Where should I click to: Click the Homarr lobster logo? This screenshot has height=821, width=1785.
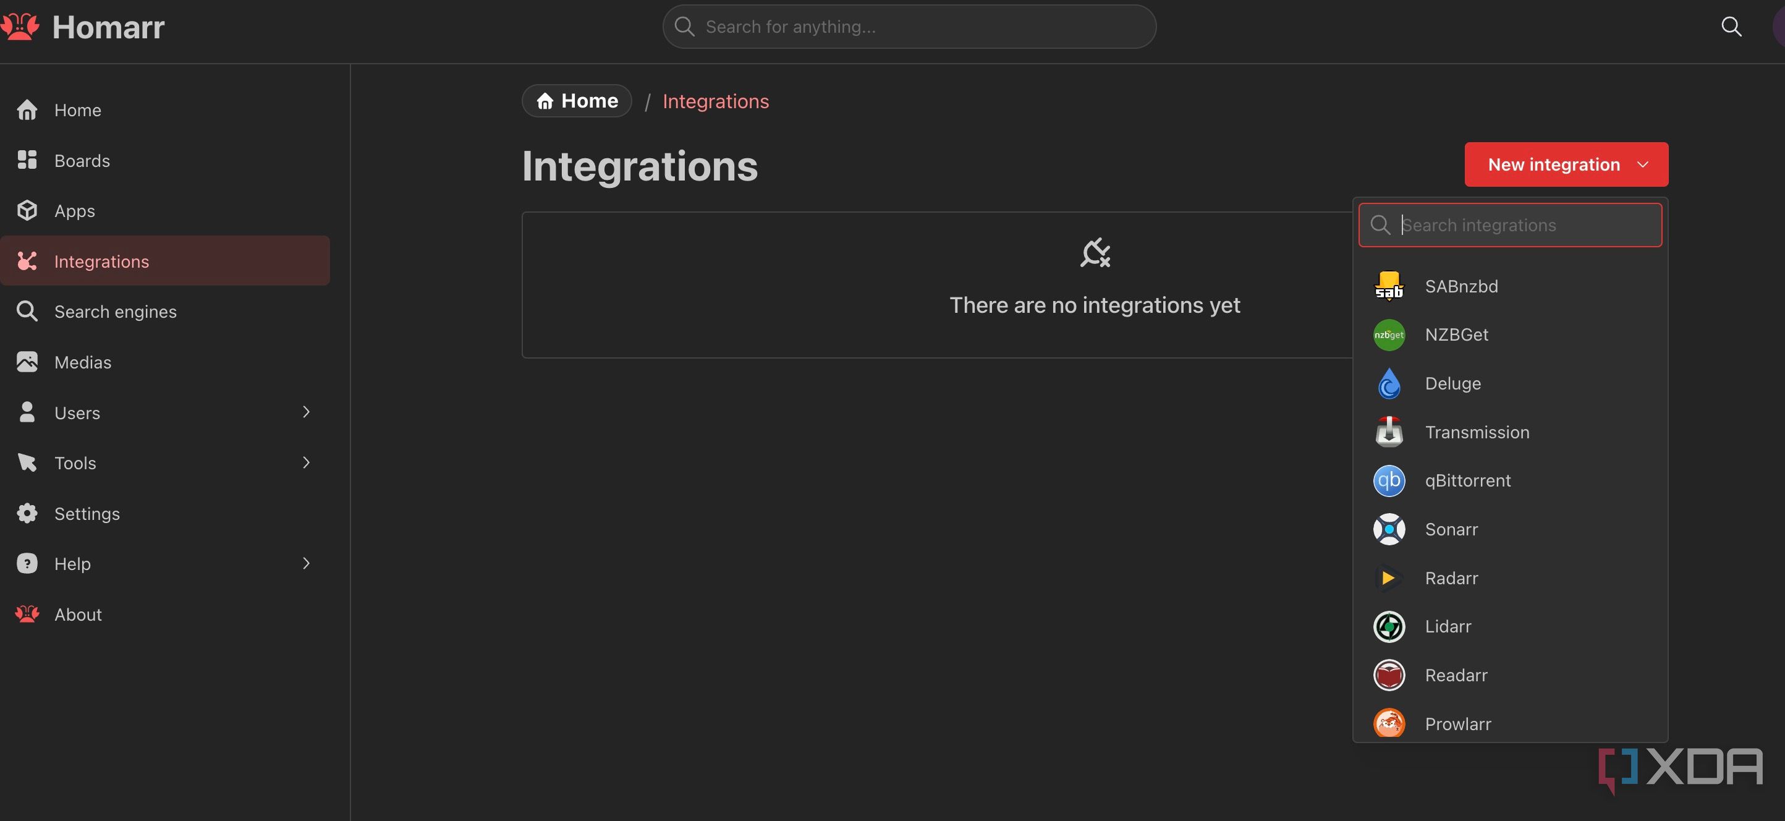[19, 27]
